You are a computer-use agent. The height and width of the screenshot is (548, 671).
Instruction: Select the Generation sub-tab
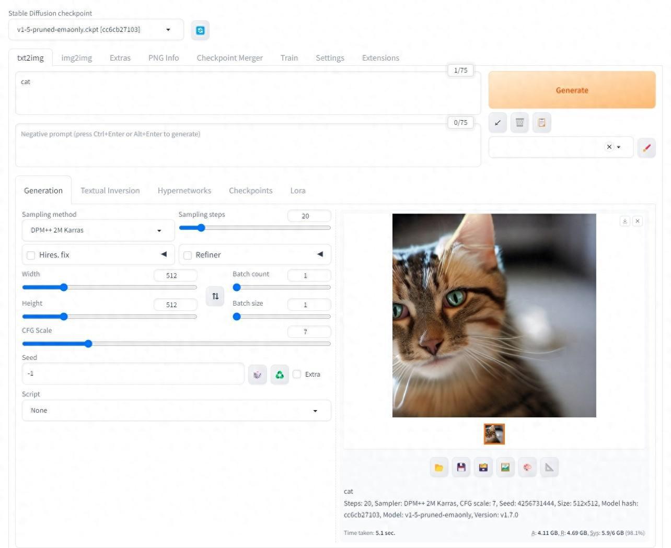point(43,191)
